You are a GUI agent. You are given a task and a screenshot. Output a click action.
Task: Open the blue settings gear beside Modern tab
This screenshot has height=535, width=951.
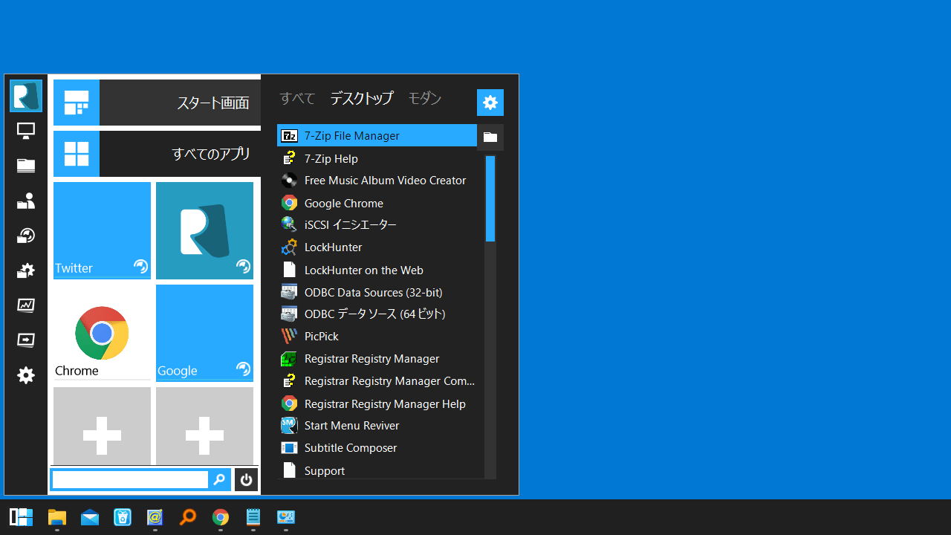490,103
